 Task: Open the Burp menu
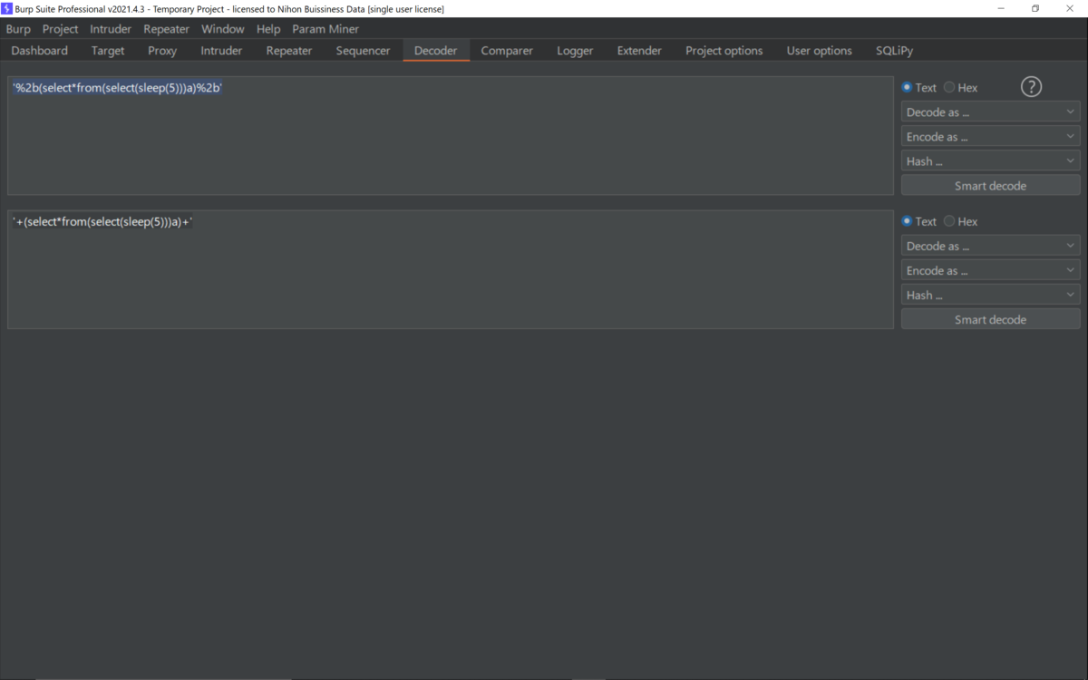click(18, 29)
